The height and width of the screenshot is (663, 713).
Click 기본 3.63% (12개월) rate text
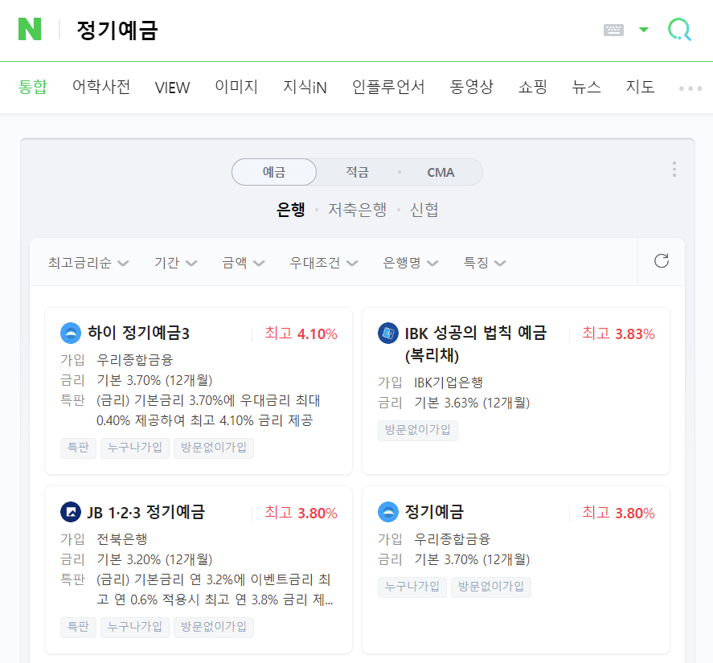pyautogui.click(x=472, y=403)
